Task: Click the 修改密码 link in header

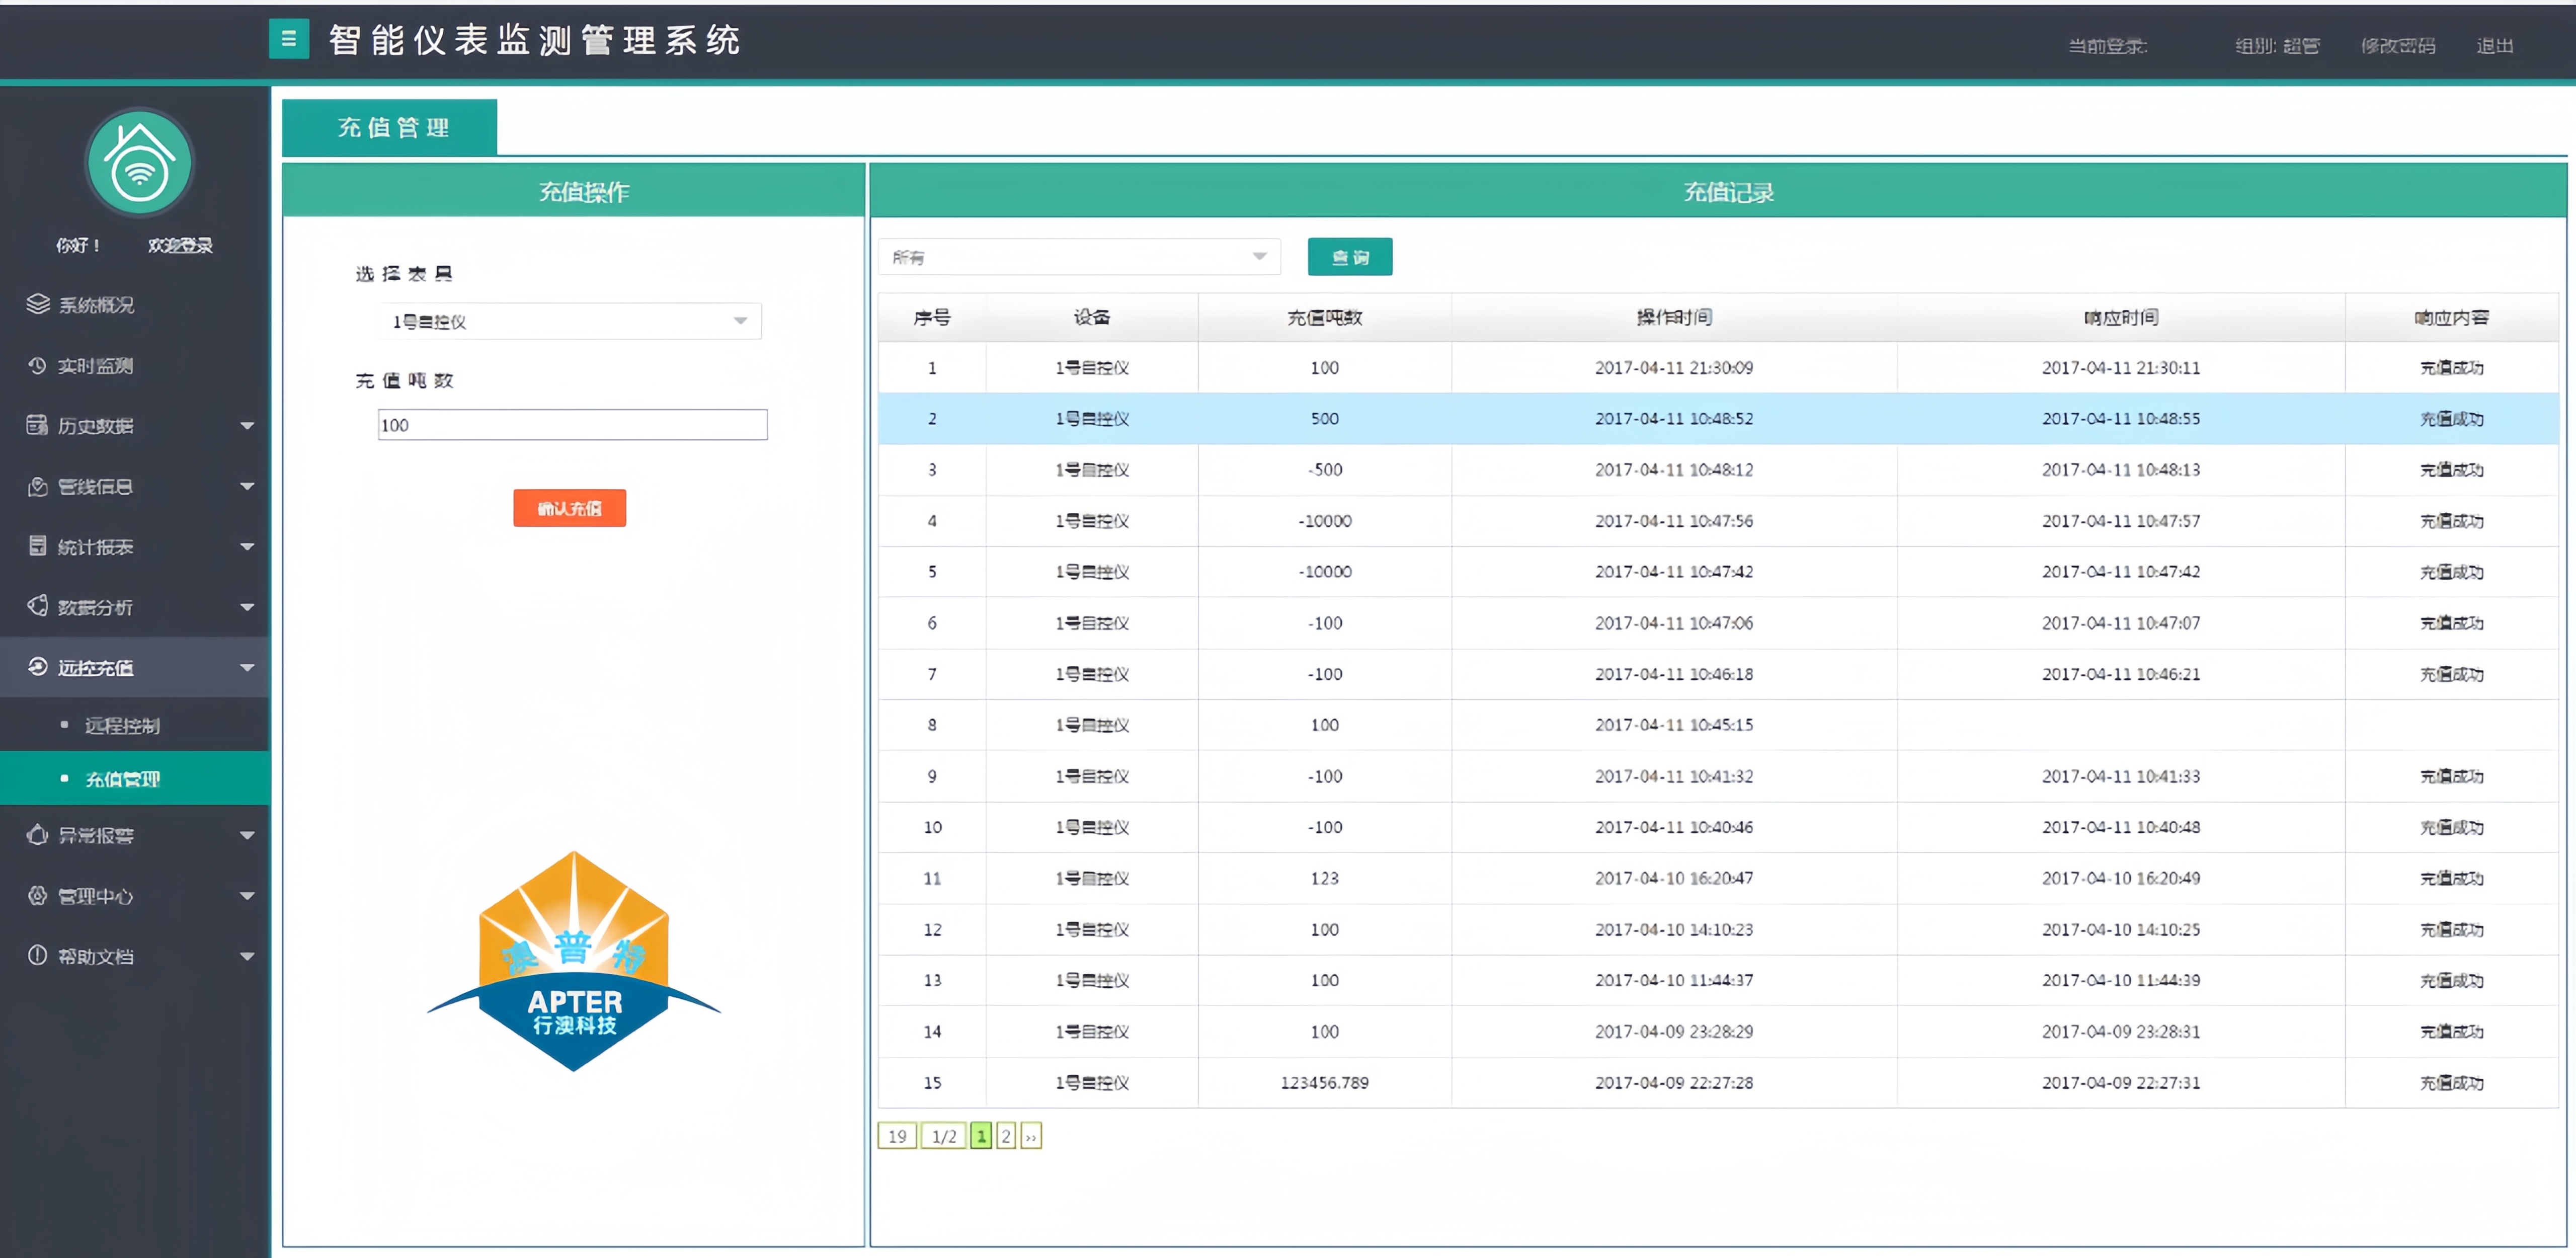Action: tap(2398, 46)
